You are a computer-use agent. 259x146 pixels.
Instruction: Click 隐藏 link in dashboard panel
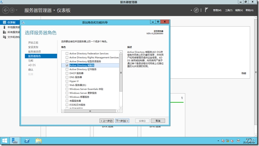(244, 73)
